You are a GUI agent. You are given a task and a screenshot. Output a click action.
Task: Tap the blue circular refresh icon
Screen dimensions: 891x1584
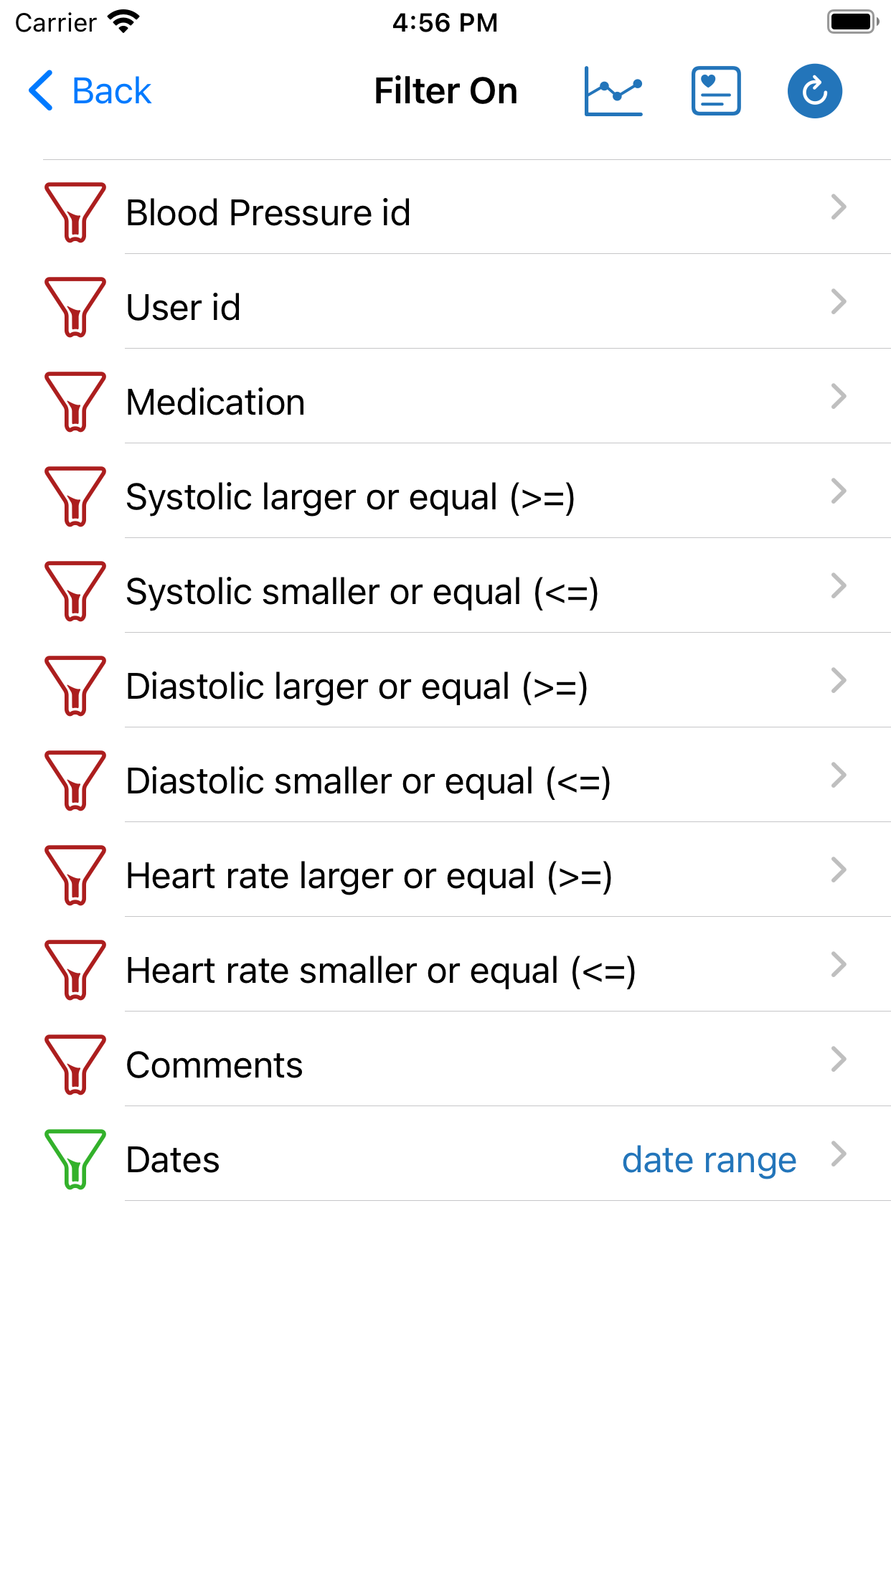(815, 91)
